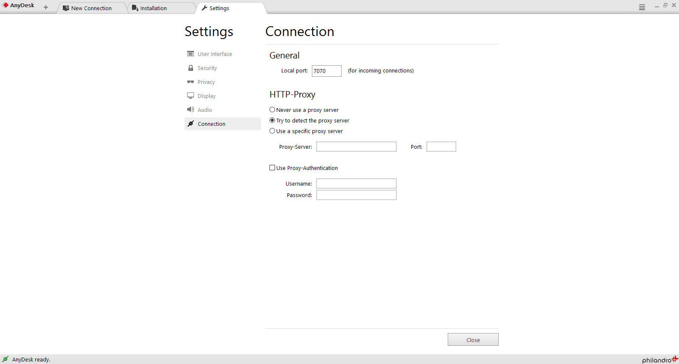
Task: Open Privacy settings section
Action: 223,82
